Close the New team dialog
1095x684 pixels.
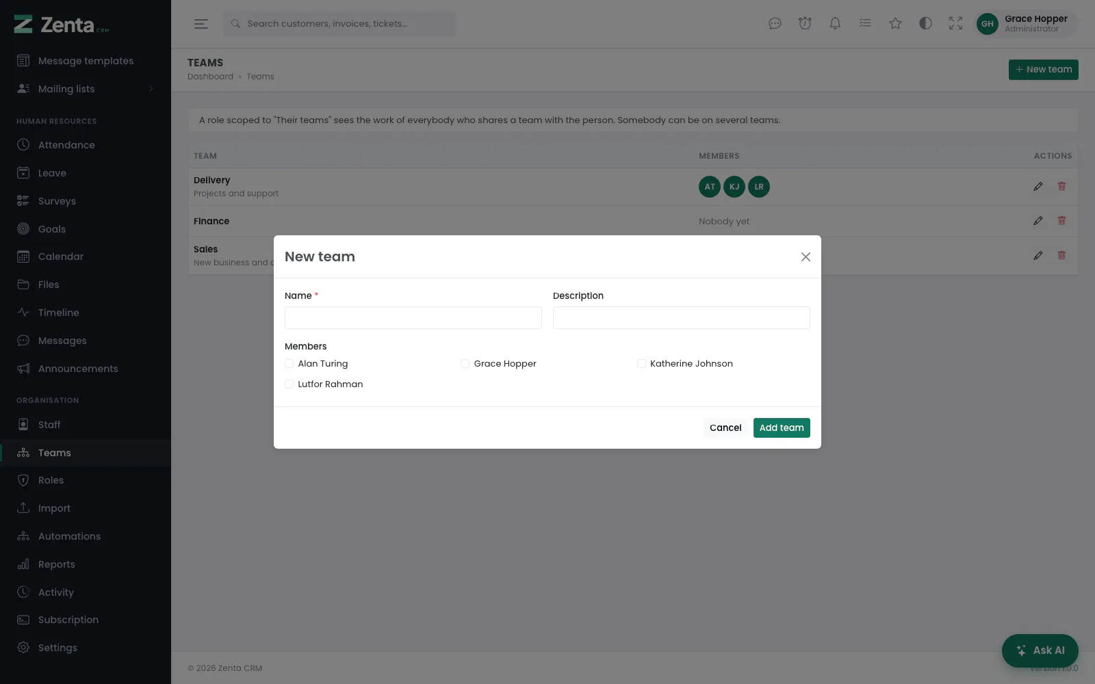[806, 256]
